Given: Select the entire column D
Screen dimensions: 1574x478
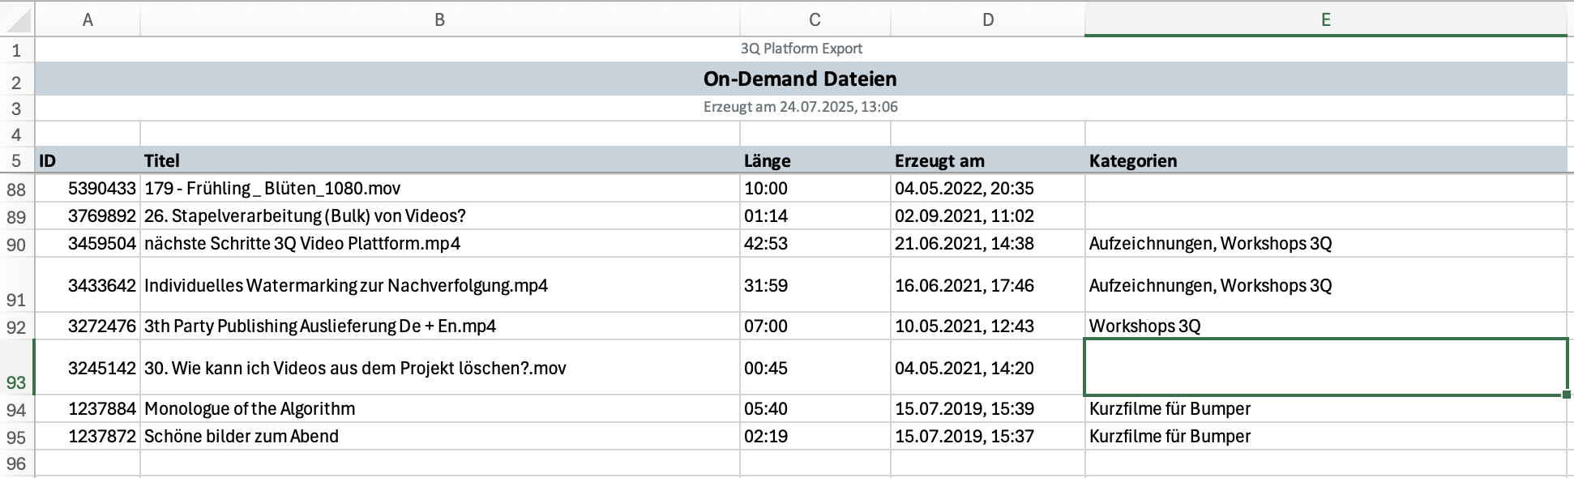Looking at the screenshot, I should click(x=987, y=19).
